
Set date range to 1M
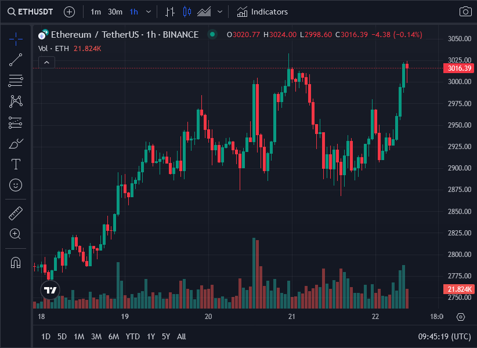[x=79, y=336]
